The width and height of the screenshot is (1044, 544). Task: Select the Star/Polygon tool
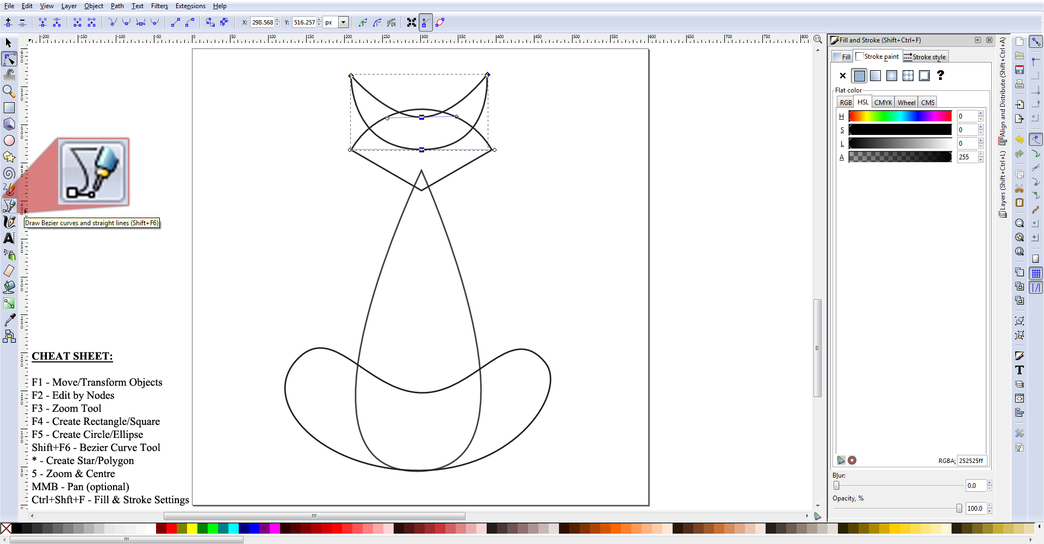[9, 157]
